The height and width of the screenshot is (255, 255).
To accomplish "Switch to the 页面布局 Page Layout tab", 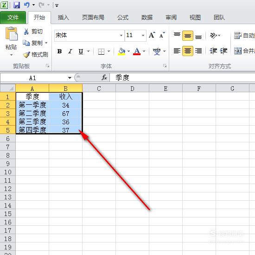I will 93,18.
